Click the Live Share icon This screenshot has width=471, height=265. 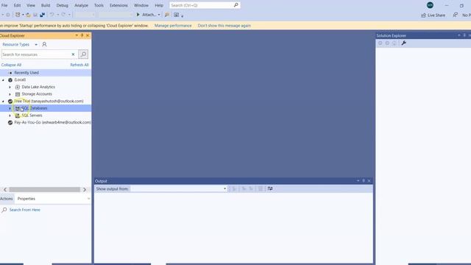point(424,15)
